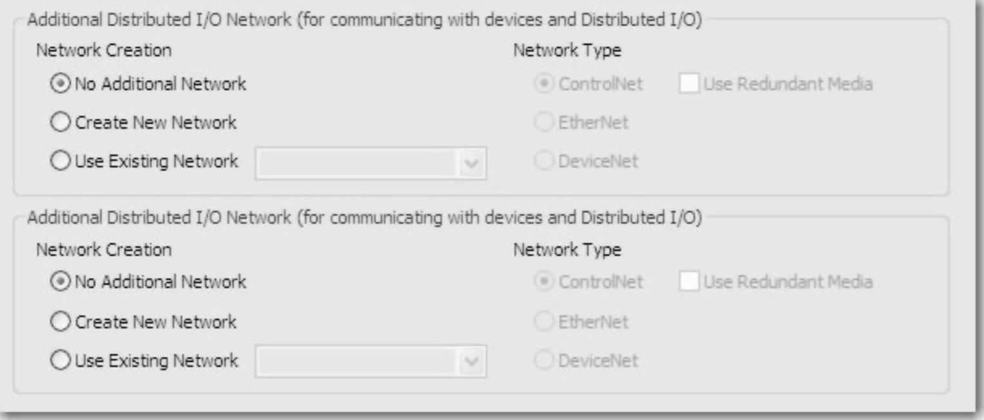
Task: Pick EtherNet network type in lower group
Action: click(543, 321)
